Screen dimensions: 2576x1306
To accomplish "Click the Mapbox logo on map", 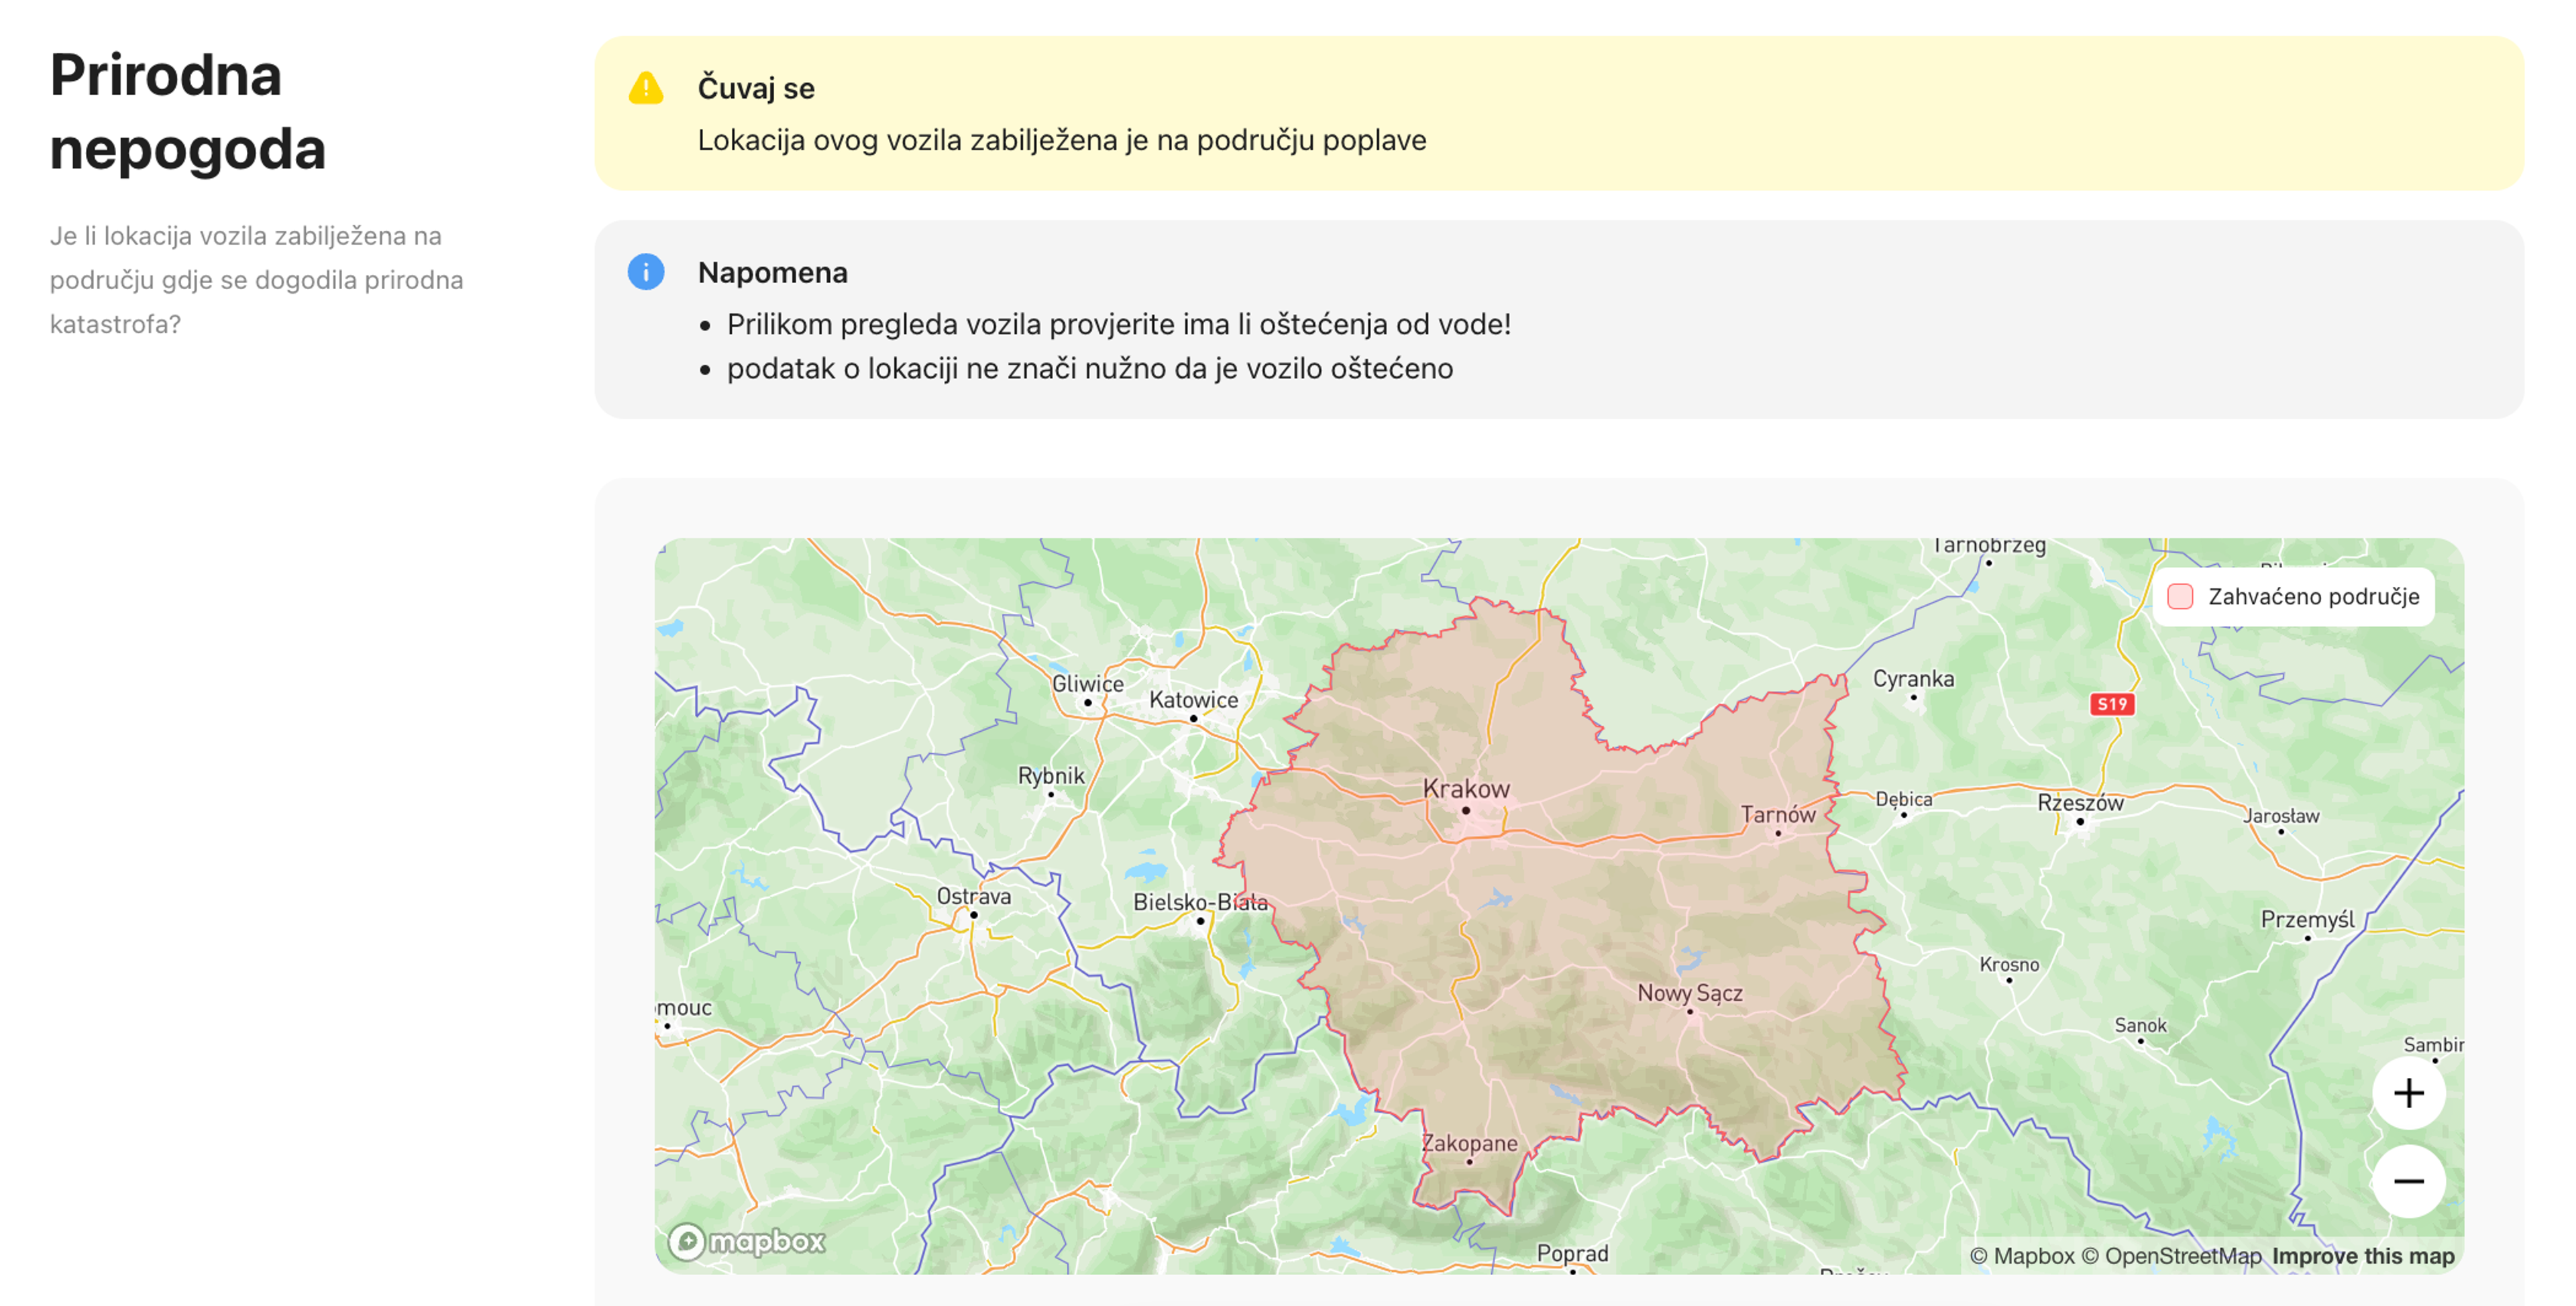I will coord(747,1241).
